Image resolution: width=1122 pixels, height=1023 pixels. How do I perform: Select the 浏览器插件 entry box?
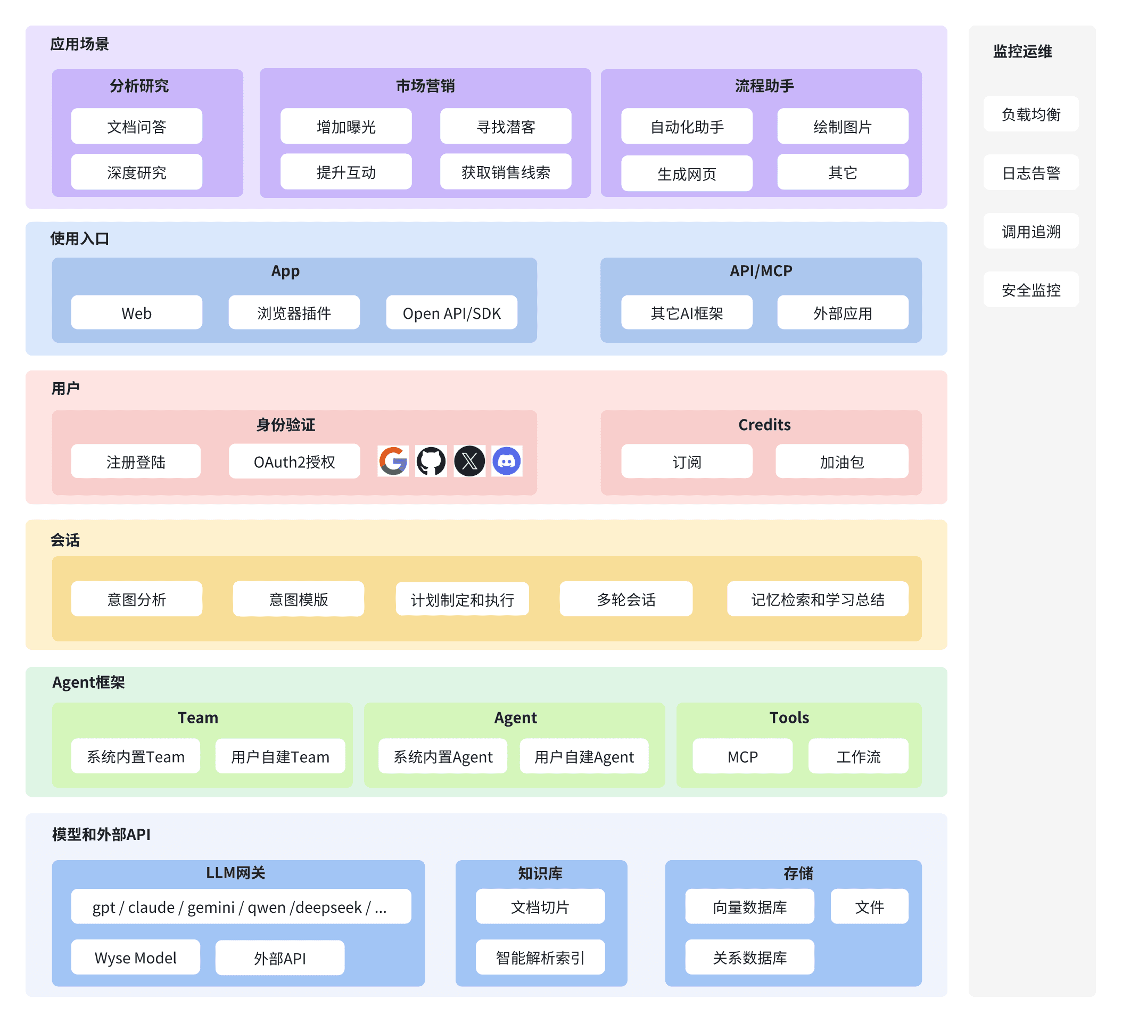coord(294,313)
